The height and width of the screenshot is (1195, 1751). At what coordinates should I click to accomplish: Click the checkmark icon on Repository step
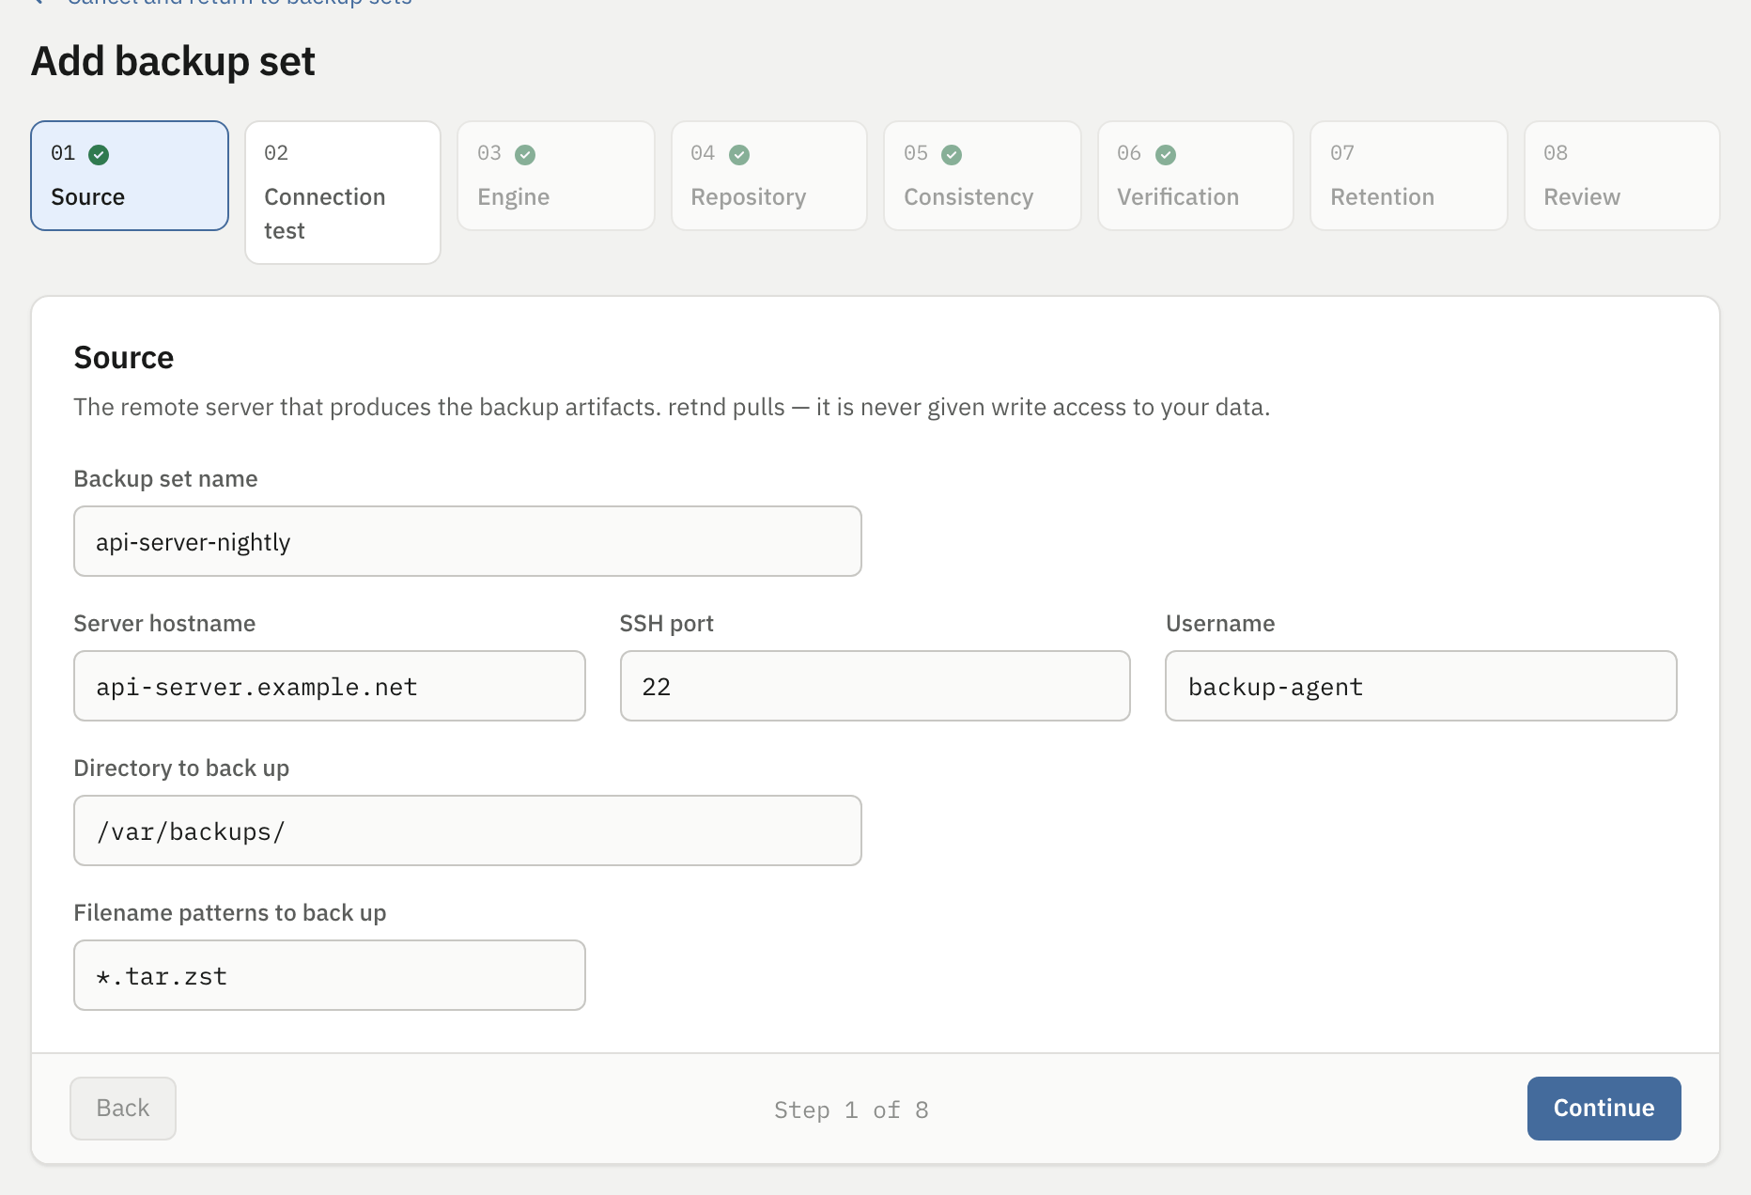point(739,154)
